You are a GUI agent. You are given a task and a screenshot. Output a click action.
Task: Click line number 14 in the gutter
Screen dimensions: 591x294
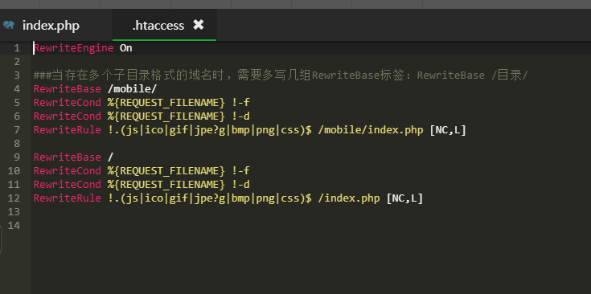coord(14,226)
